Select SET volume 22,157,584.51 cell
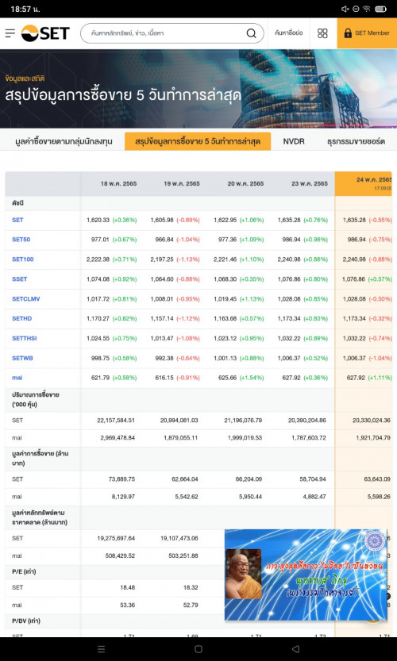 (x=116, y=421)
